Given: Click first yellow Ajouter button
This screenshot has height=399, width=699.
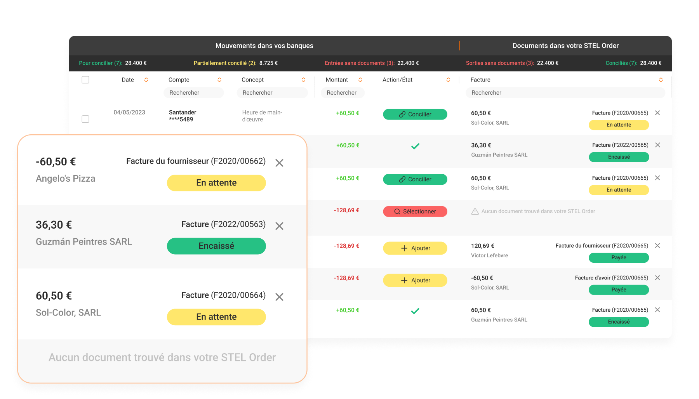Looking at the screenshot, I should coord(415,248).
